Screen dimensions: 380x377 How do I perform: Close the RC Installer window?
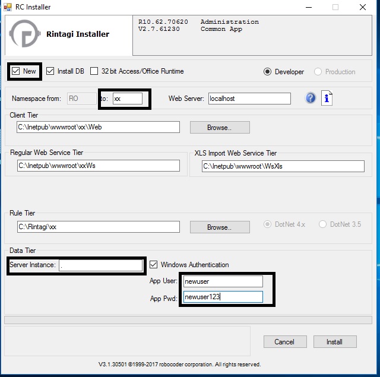pos(363,7)
